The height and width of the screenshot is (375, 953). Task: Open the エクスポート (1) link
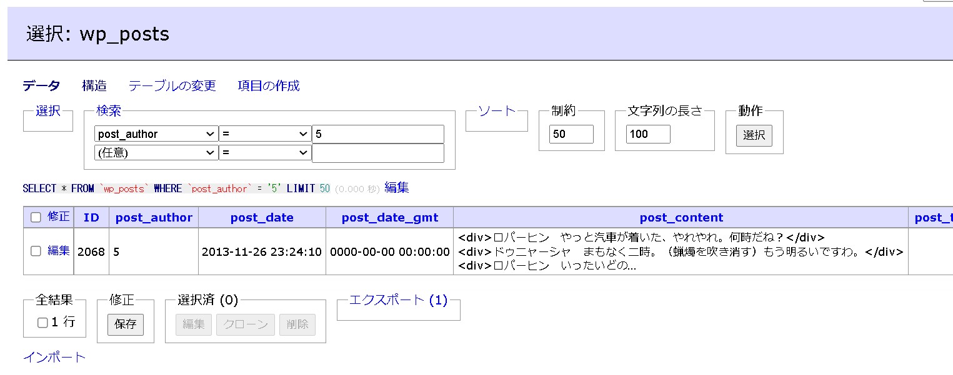[x=398, y=300]
